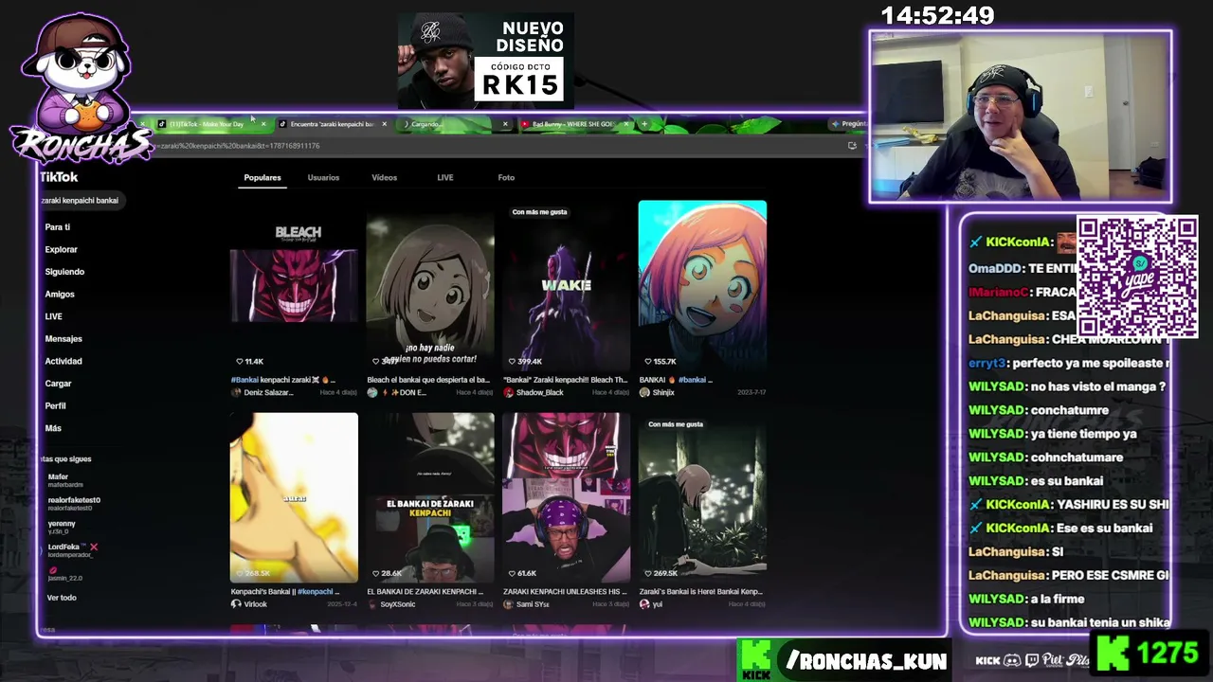The width and height of the screenshot is (1213, 682).
Task: Open video captioned 'no hay nadie'
Action: coord(430,285)
